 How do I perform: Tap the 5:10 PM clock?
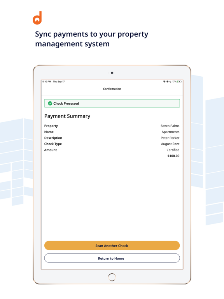point(47,82)
